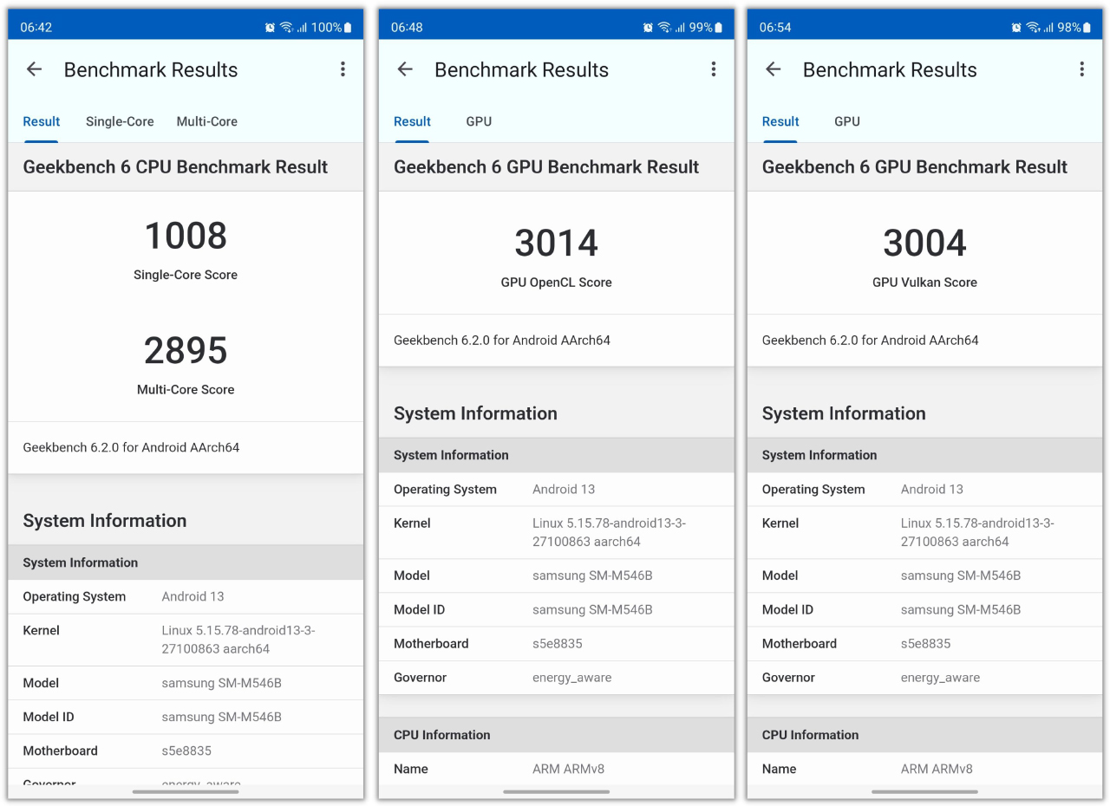Screen dimensions: 1110x806
Task: Switch to the Multi-Core tab
Action: [207, 122]
